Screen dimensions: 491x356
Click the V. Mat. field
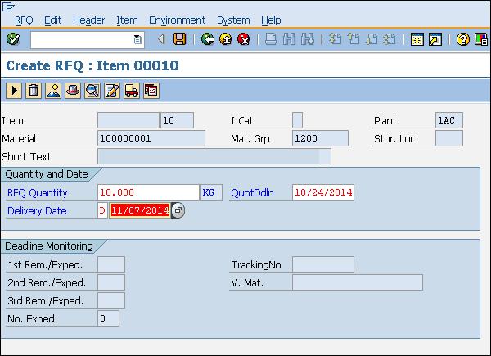[358, 282]
